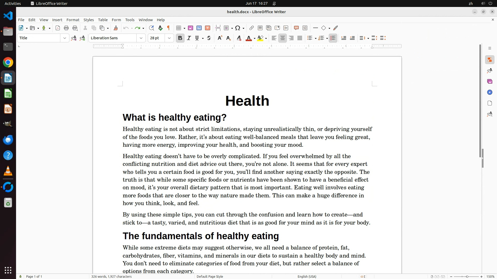Insert special character Omega icon
497x279 pixels.
point(237,28)
